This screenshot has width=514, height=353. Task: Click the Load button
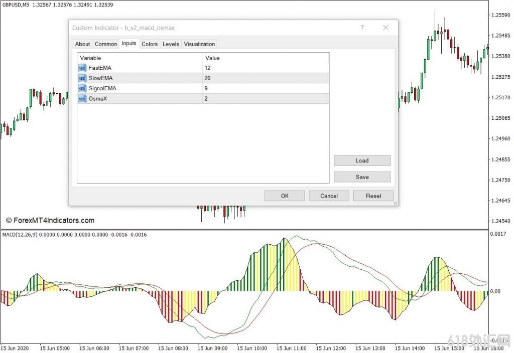click(362, 160)
